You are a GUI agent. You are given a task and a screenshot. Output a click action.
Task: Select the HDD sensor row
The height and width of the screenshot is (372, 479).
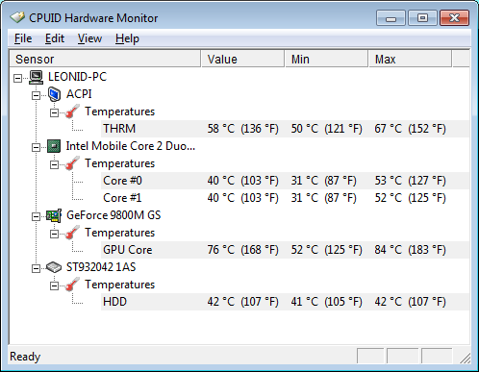pos(286,302)
